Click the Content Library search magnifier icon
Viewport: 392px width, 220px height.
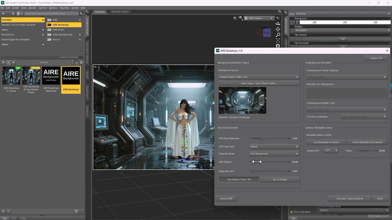click(x=81, y=13)
